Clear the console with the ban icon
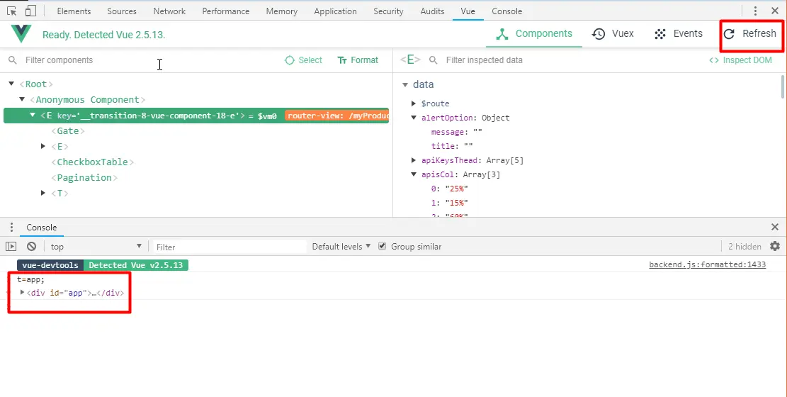The width and height of the screenshot is (787, 397). coord(32,246)
